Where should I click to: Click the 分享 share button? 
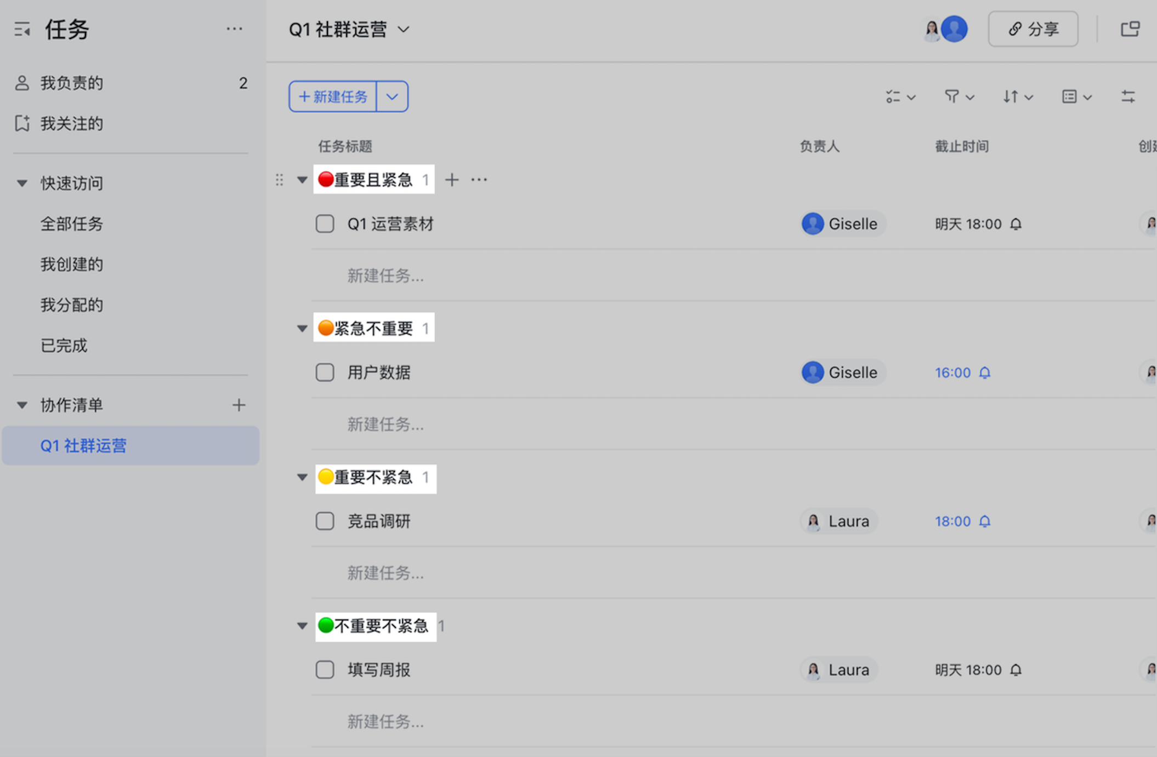(x=1033, y=29)
